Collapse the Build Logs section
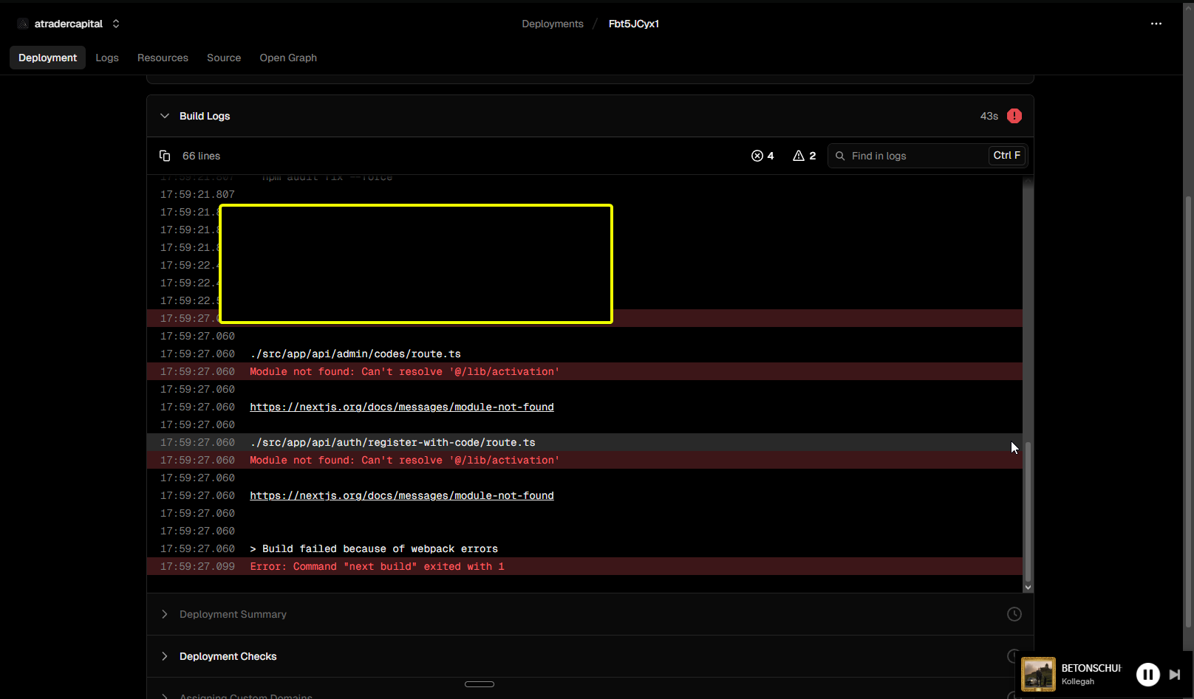1194x699 pixels. [x=165, y=116]
